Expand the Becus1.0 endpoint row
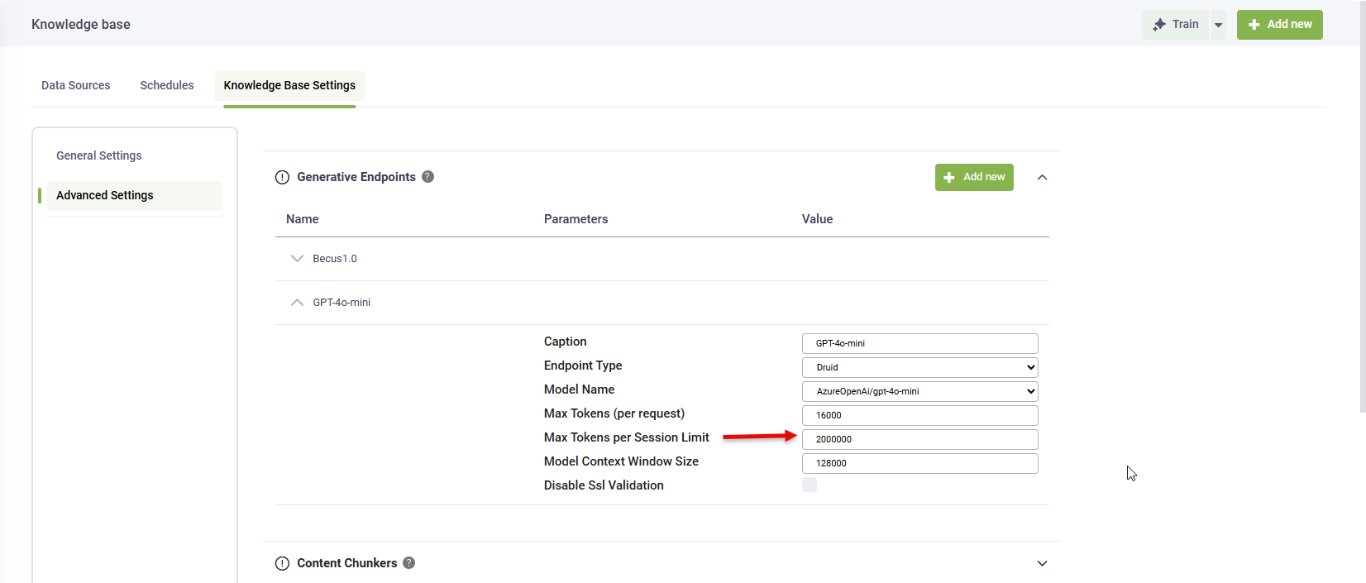 pos(298,259)
